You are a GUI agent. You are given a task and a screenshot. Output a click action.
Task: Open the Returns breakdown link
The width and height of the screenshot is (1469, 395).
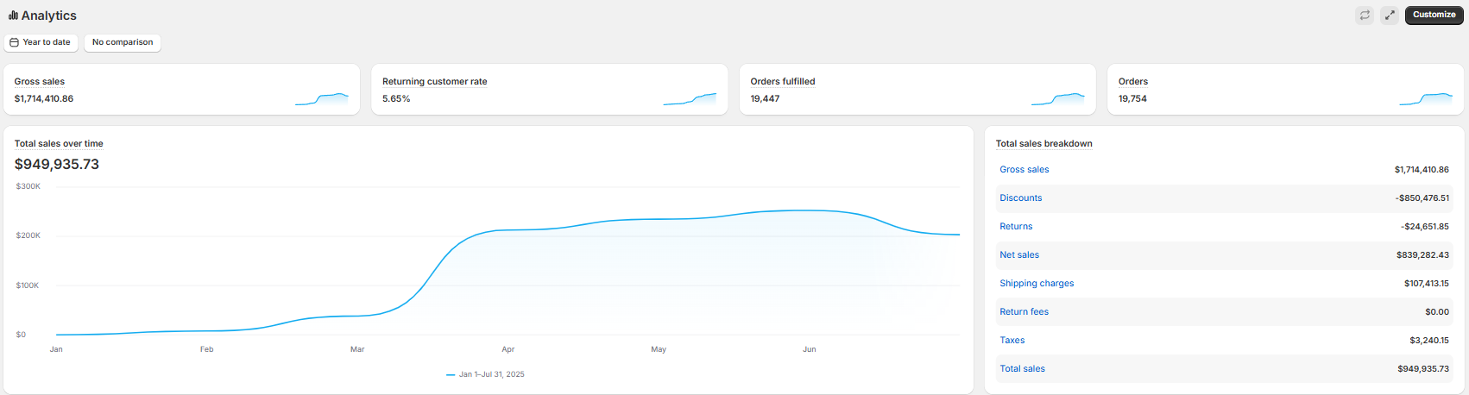tap(1016, 227)
